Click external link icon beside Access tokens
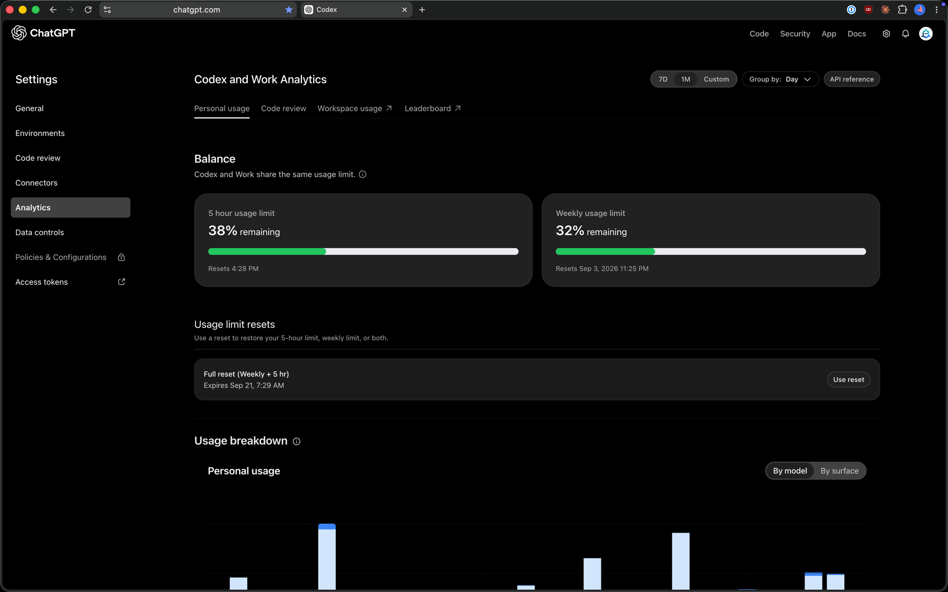This screenshot has height=592, width=948. tap(121, 282)
